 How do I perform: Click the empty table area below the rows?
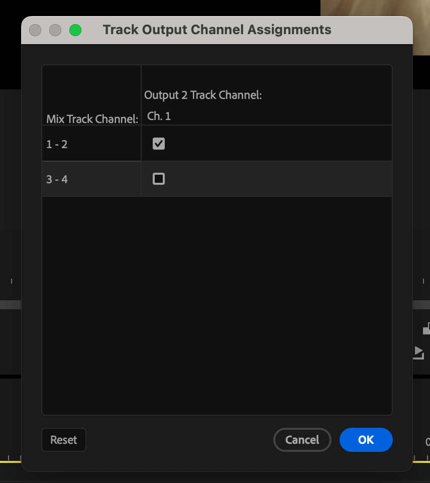(217, 301)
